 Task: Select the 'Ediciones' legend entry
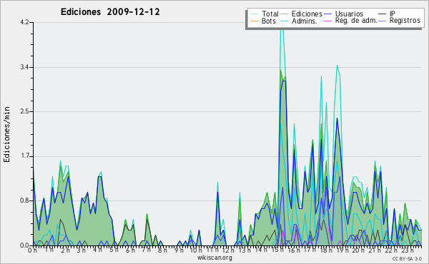pyautogui.click(x=307, y=14)
